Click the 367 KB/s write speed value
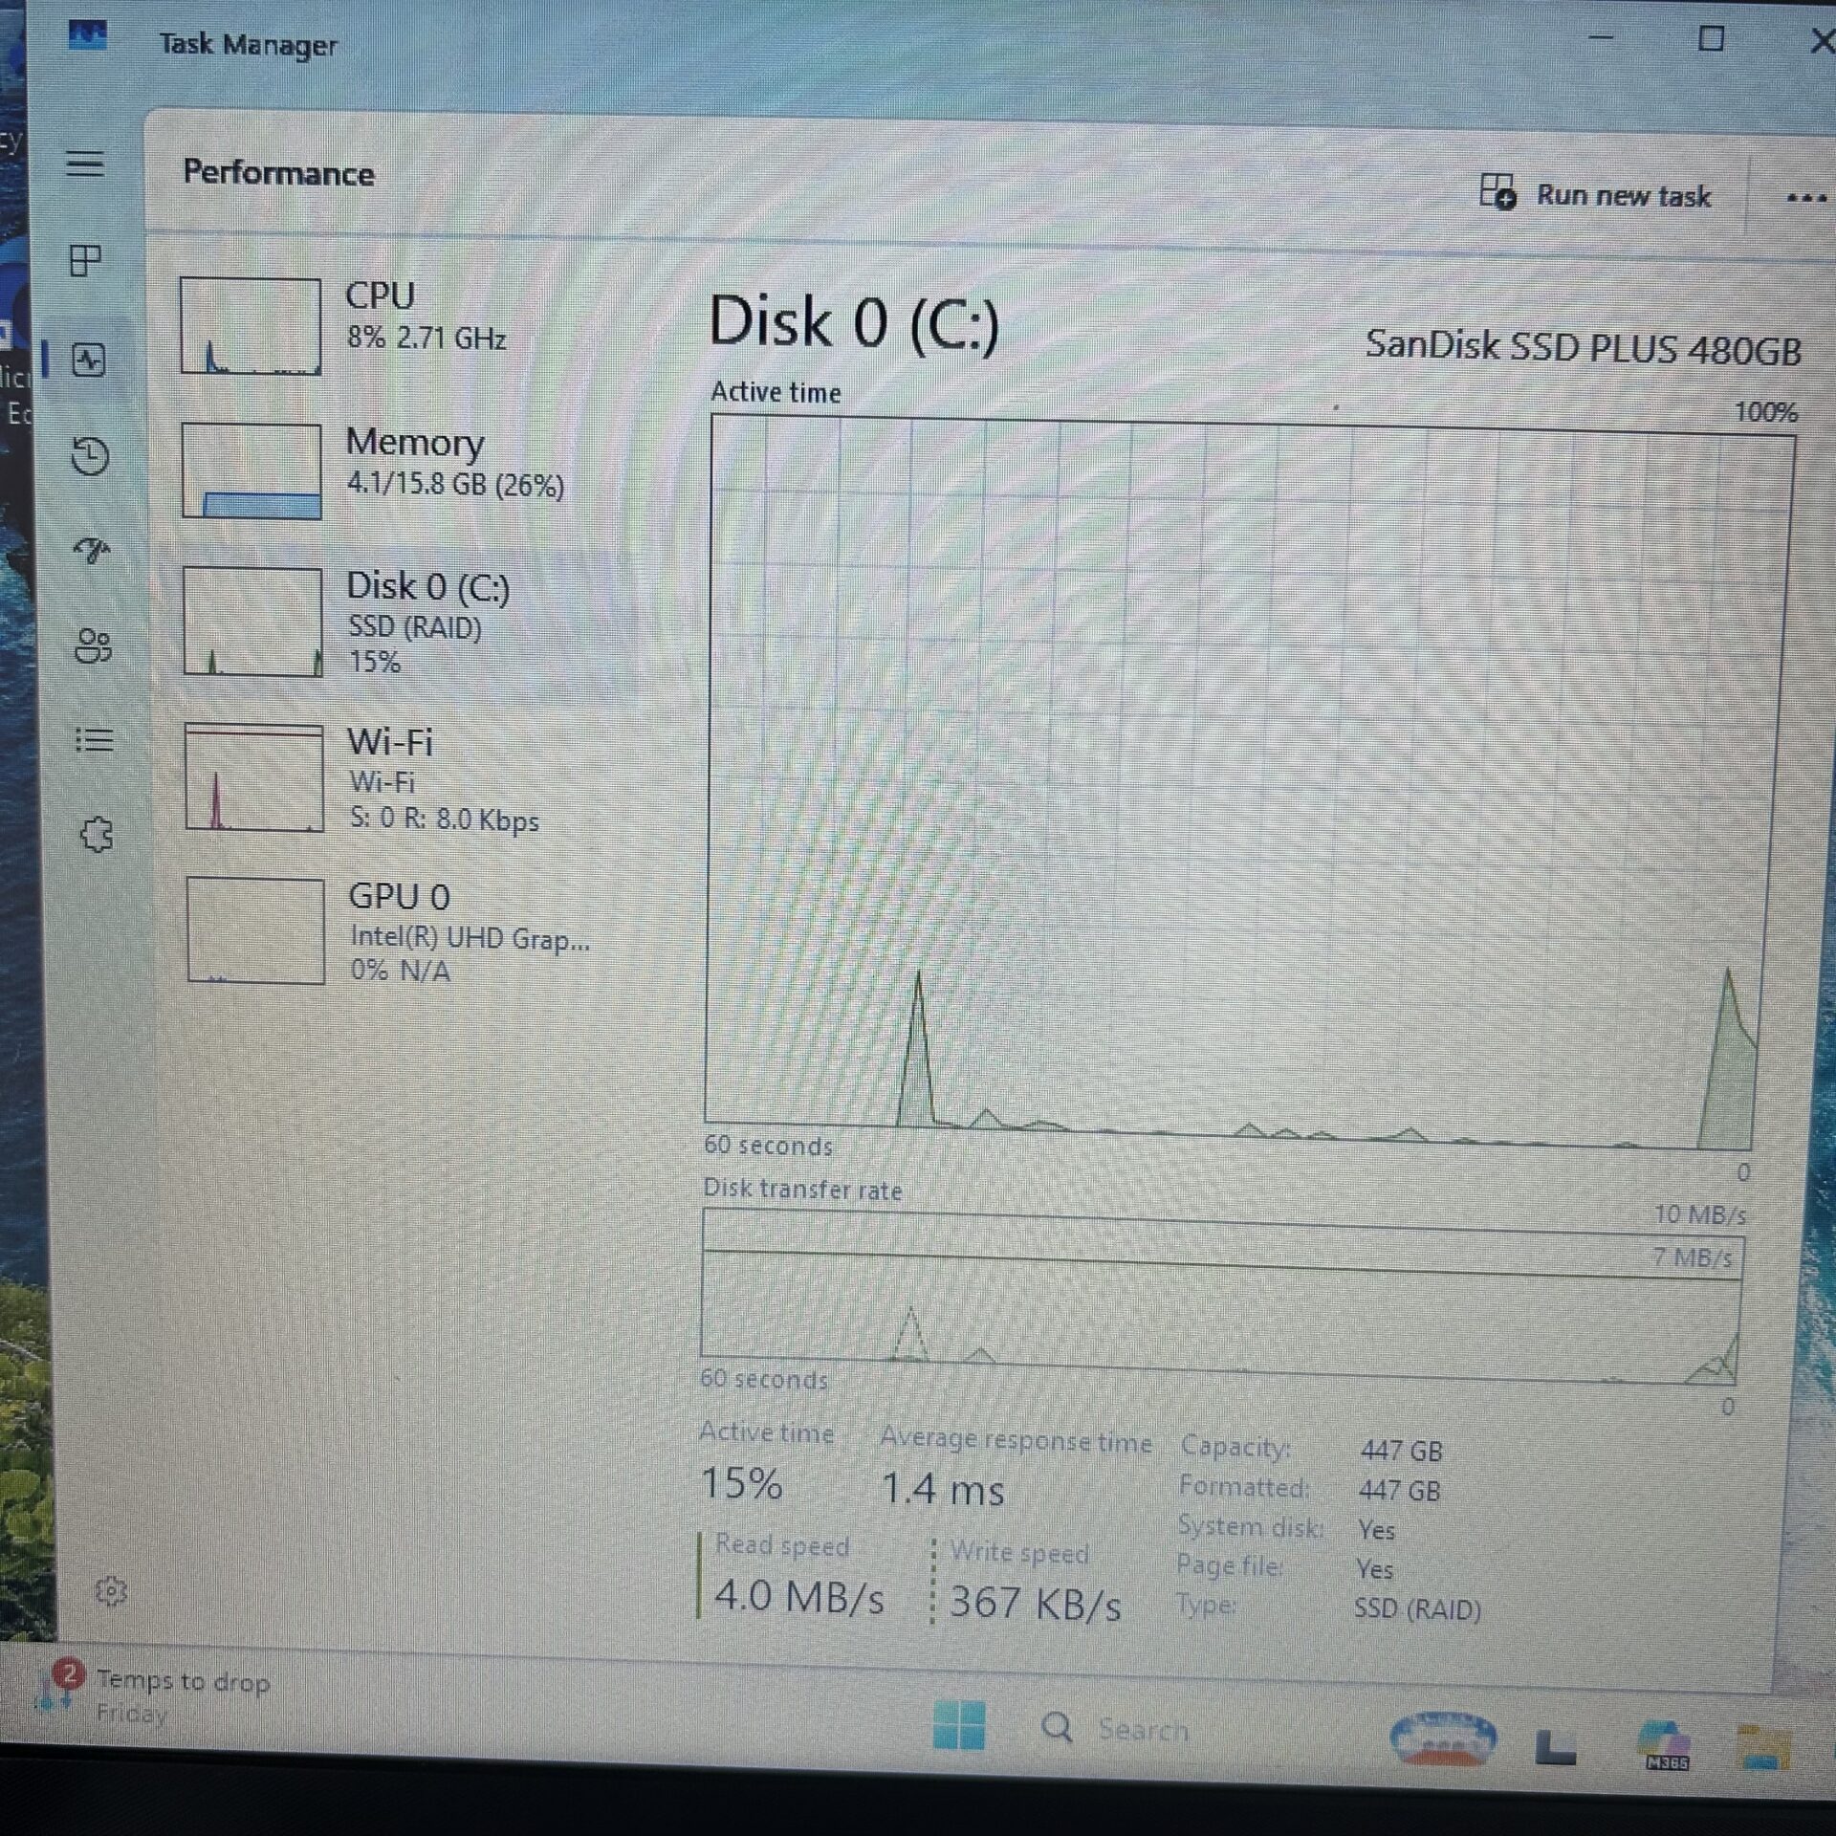The image size is (1836, 1836). coord(1035,1603)
